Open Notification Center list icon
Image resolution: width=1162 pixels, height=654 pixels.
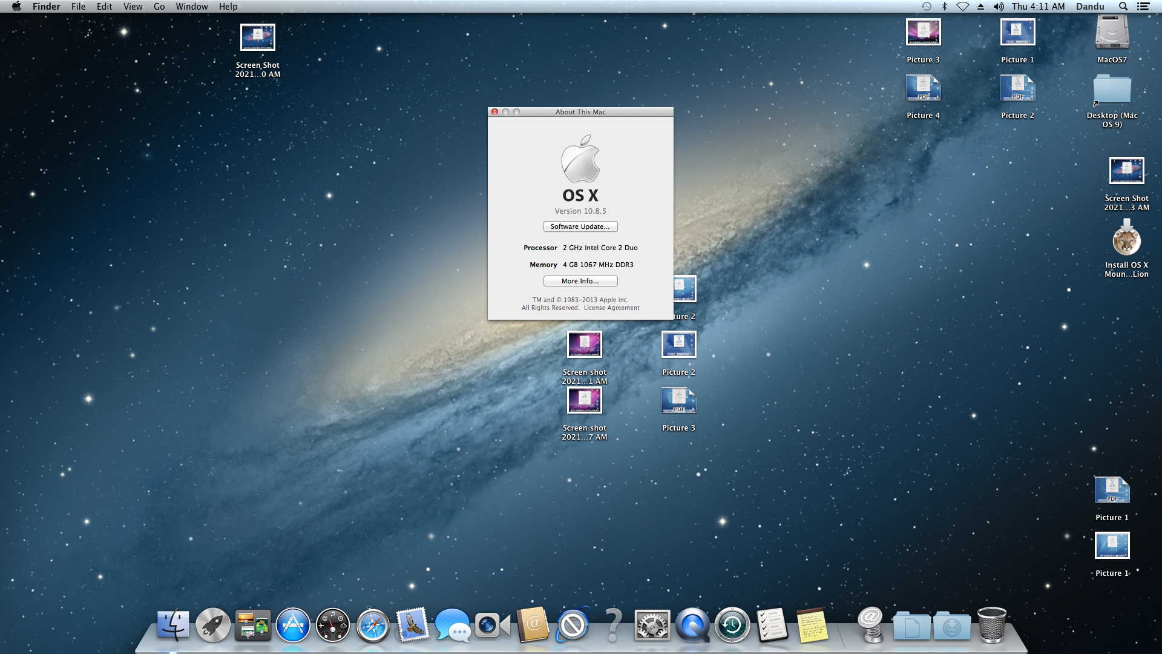coord(1143,6)
